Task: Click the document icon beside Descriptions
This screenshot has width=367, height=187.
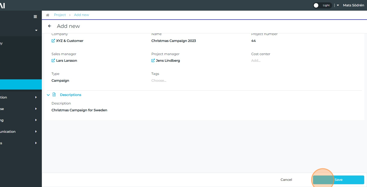Action: tap(54, 95)
